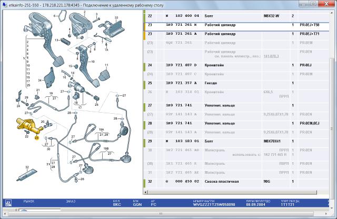Screen dimensions: 337x219
Task: Select the master cylinder part 17
Action: tap(78, 87)
